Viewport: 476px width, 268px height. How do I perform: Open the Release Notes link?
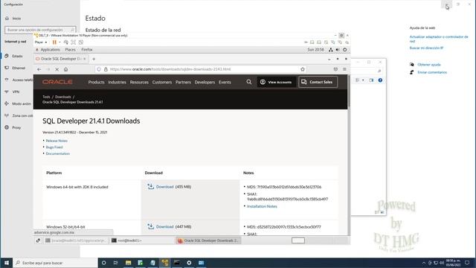tap(57, 141)
